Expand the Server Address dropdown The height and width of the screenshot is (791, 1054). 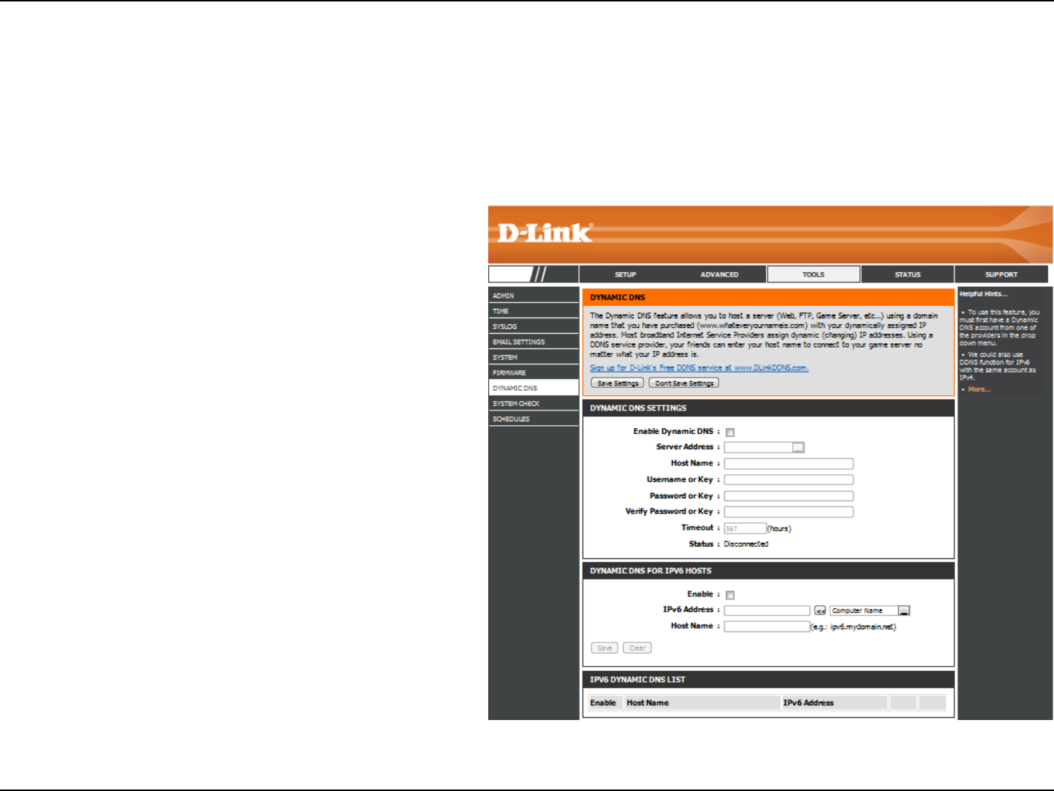pos(765,447)
